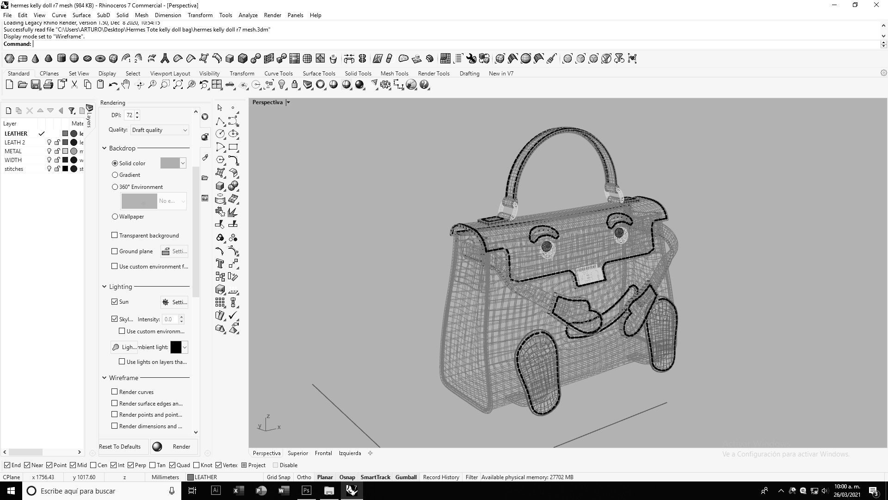Toggle Gumball in status bar

coord(406,477)
